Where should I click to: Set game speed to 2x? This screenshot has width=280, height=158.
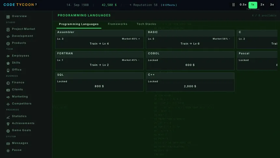(x=262, y=5)
